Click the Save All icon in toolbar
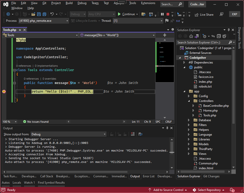This screenshot has width=244, height=193. [44, 14]
